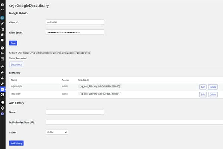The height and width of the screenshot is (149, 223).
Task: Click the Save button
Action: 13,43
